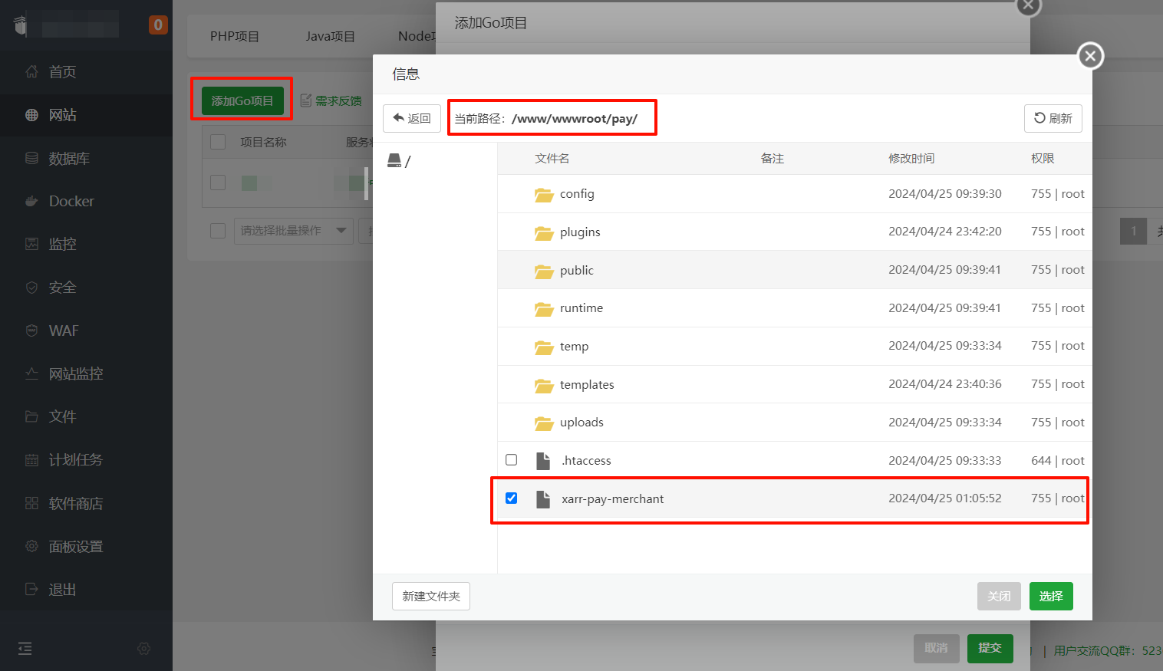The width and height of the screenshot is (1163, 671).
Task: Return to 首页 (Home) via sidebar
Action: click(62, 72)
